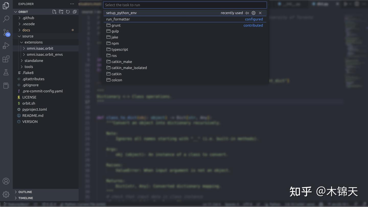Open task settings via the gear icon
Screen dimensions: 368x207
coord(254,13)
